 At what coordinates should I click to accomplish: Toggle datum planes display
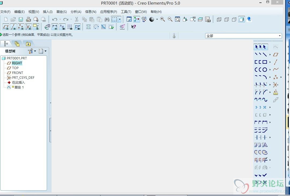6,27
